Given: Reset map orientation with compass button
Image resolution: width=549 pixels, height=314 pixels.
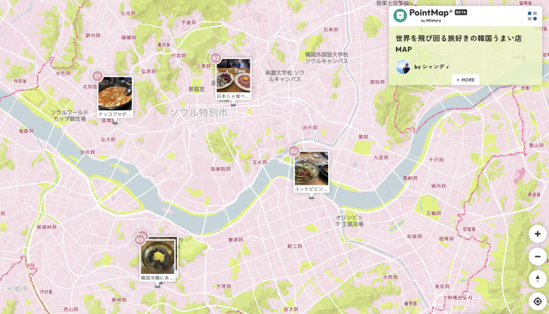Looking at the screenshot, I should [x=537, y=279].
